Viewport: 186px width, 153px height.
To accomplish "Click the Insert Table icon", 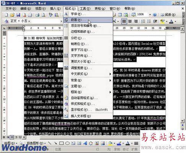I will pyautogui.click(x=120, y=15).
